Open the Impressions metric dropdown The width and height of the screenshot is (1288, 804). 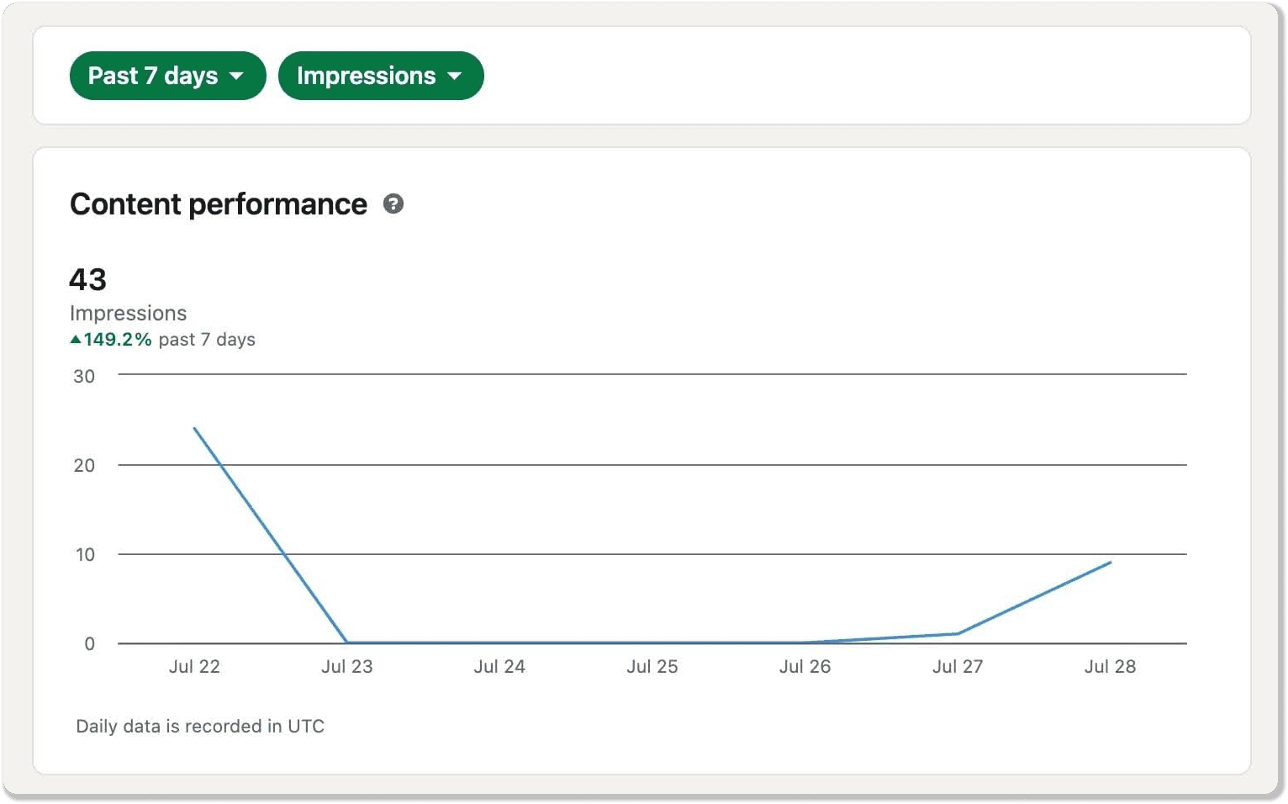(381, 76)
